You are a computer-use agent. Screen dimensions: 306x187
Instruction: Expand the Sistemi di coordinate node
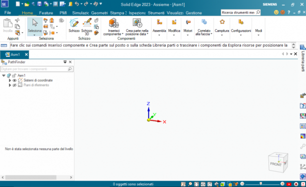pyautogui.click(x=10, y=80)
